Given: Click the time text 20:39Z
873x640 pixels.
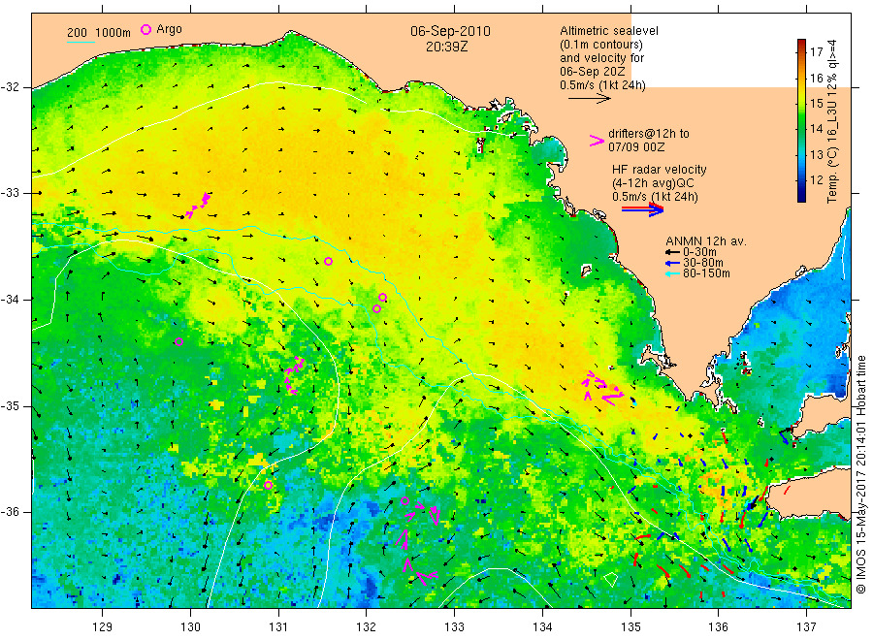Looking at the screenshot, I should coord(446,47).
